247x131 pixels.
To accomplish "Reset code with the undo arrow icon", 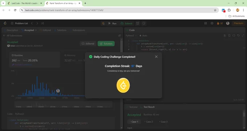I will point(238,36).
